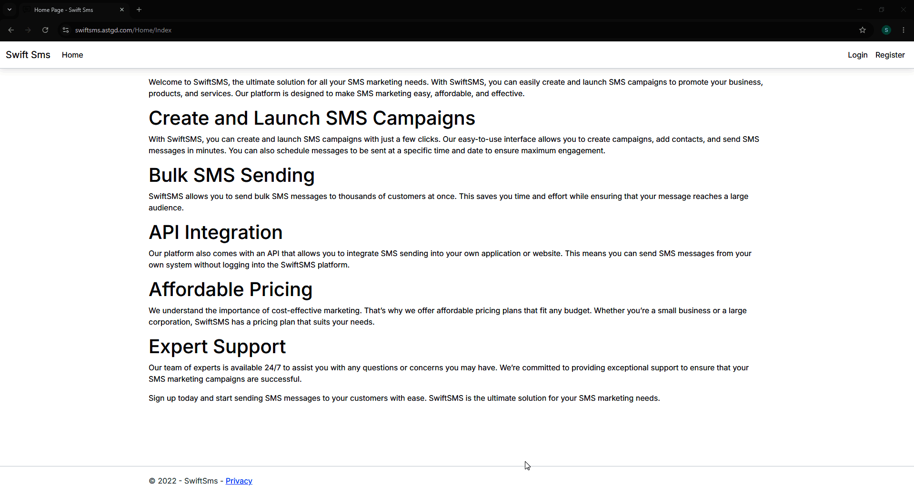Open the Chrome three-dot menu
914x495 pixels.
[904, 30]
